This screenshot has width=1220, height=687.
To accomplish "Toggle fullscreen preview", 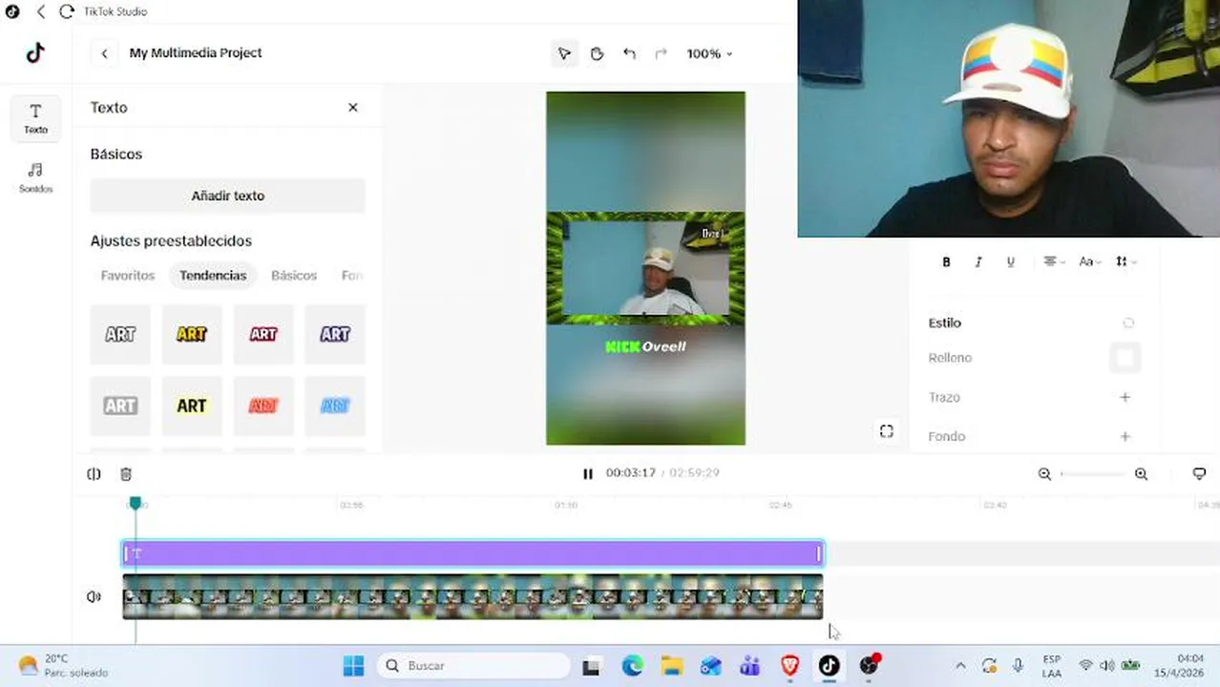I will (x=886, y=432).
